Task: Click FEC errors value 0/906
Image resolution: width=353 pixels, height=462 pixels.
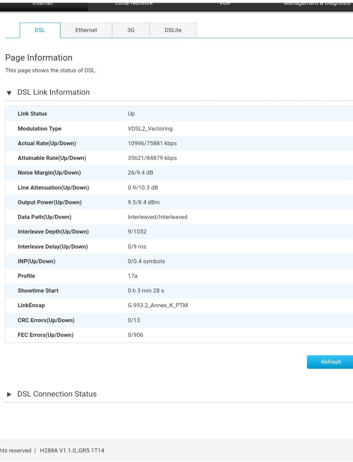Action: coord(136,335)
